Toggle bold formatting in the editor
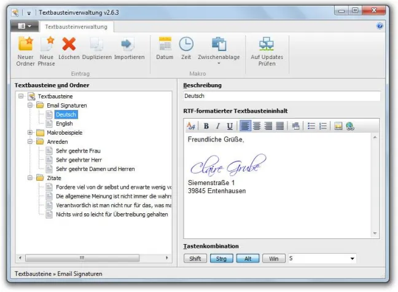Image resolution: width=398 pixels, height=292 pixels. tap(206, 126)
